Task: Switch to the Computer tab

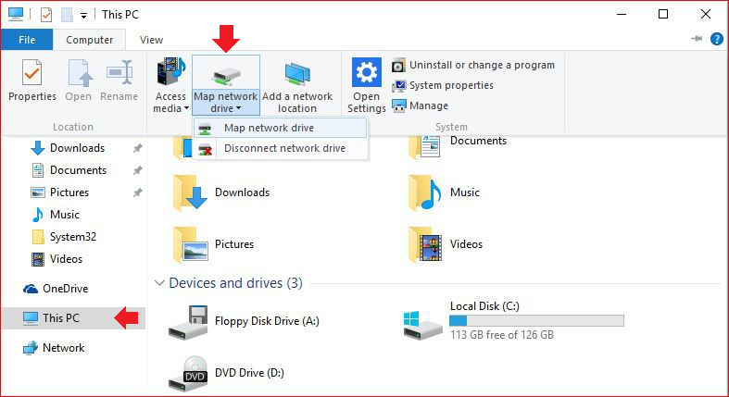Action: (x=89, y=40)
